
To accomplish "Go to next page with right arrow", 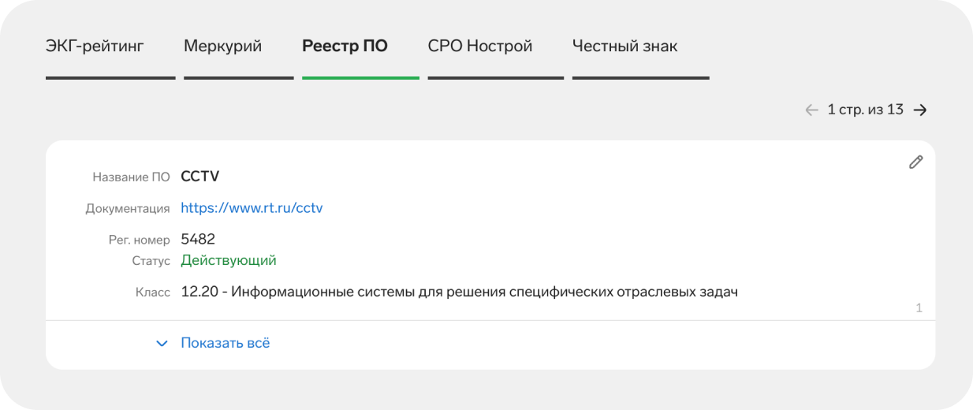I will click(x=920, y=110).
